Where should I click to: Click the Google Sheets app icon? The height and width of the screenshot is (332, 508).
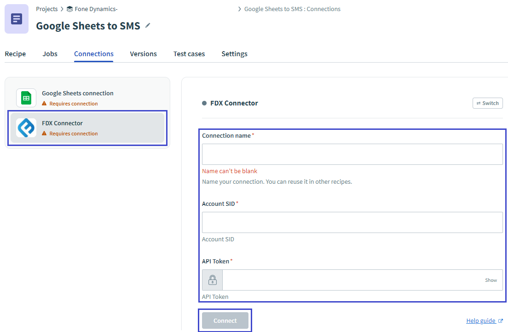(26, 98)
